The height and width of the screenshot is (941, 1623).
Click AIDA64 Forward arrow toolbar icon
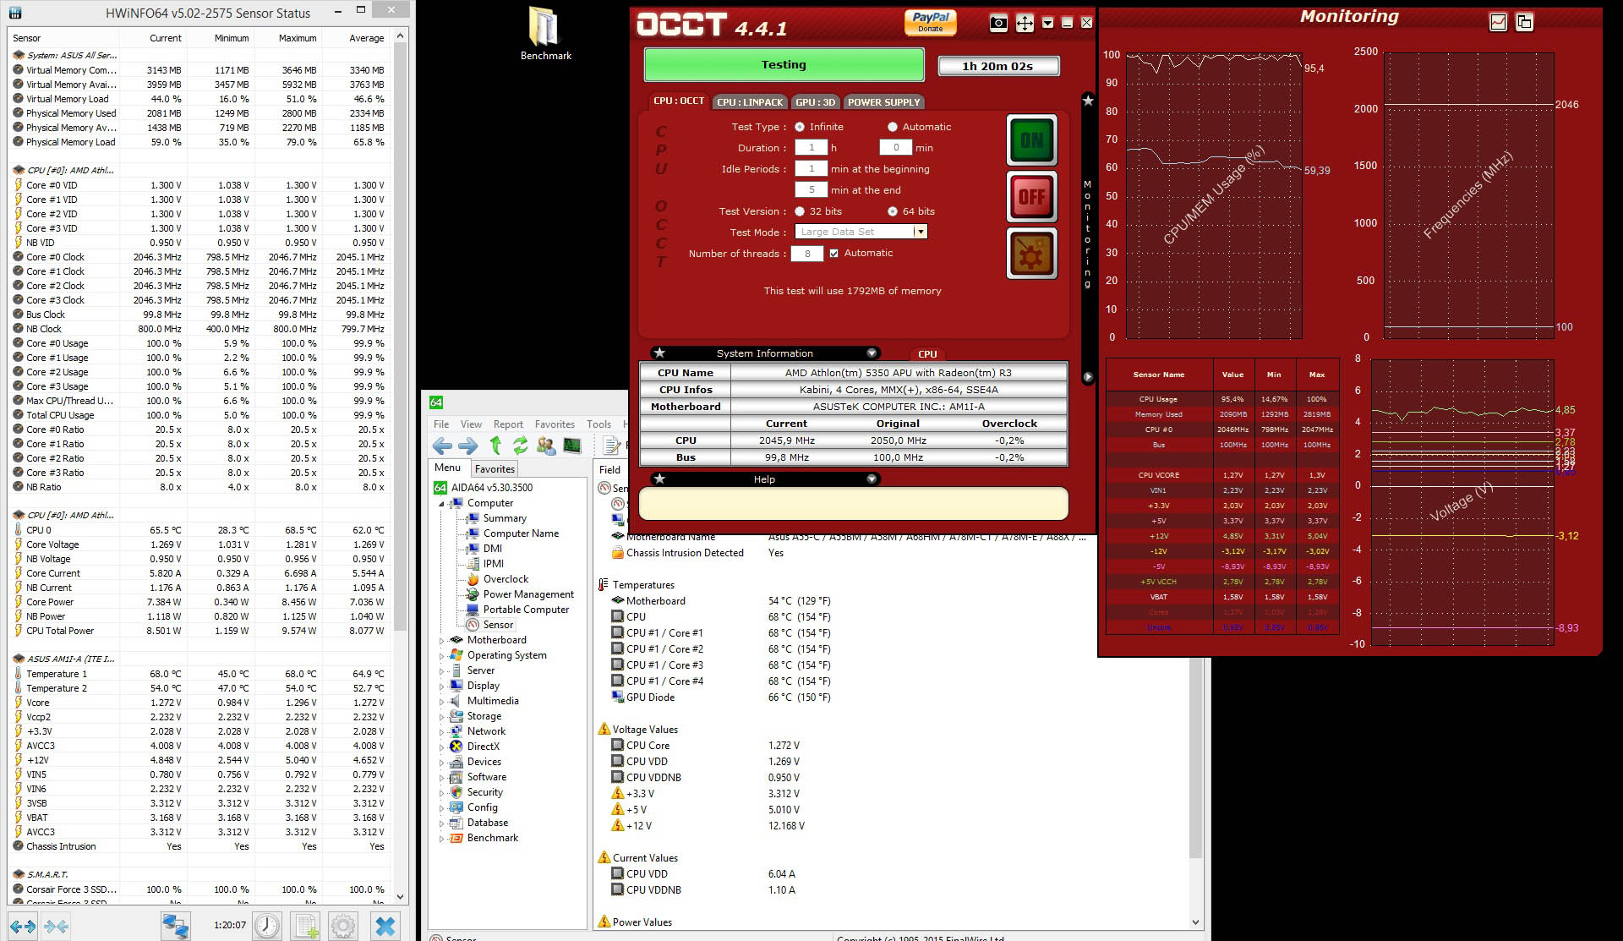tap(467, 446)
